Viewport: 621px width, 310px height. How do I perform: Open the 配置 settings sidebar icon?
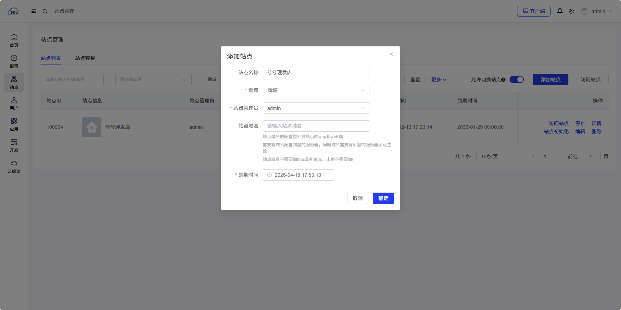14,61
